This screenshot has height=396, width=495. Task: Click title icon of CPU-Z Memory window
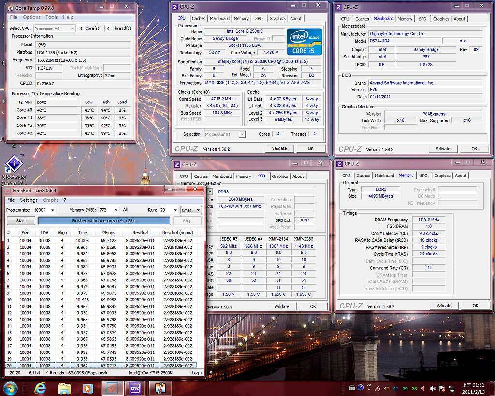340,164
